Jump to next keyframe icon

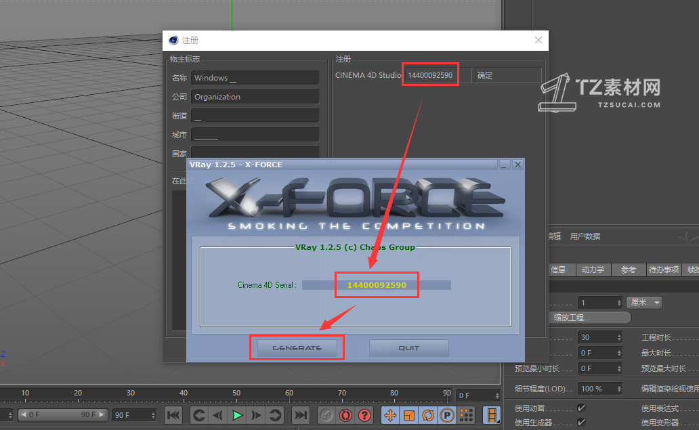point(275,415)
